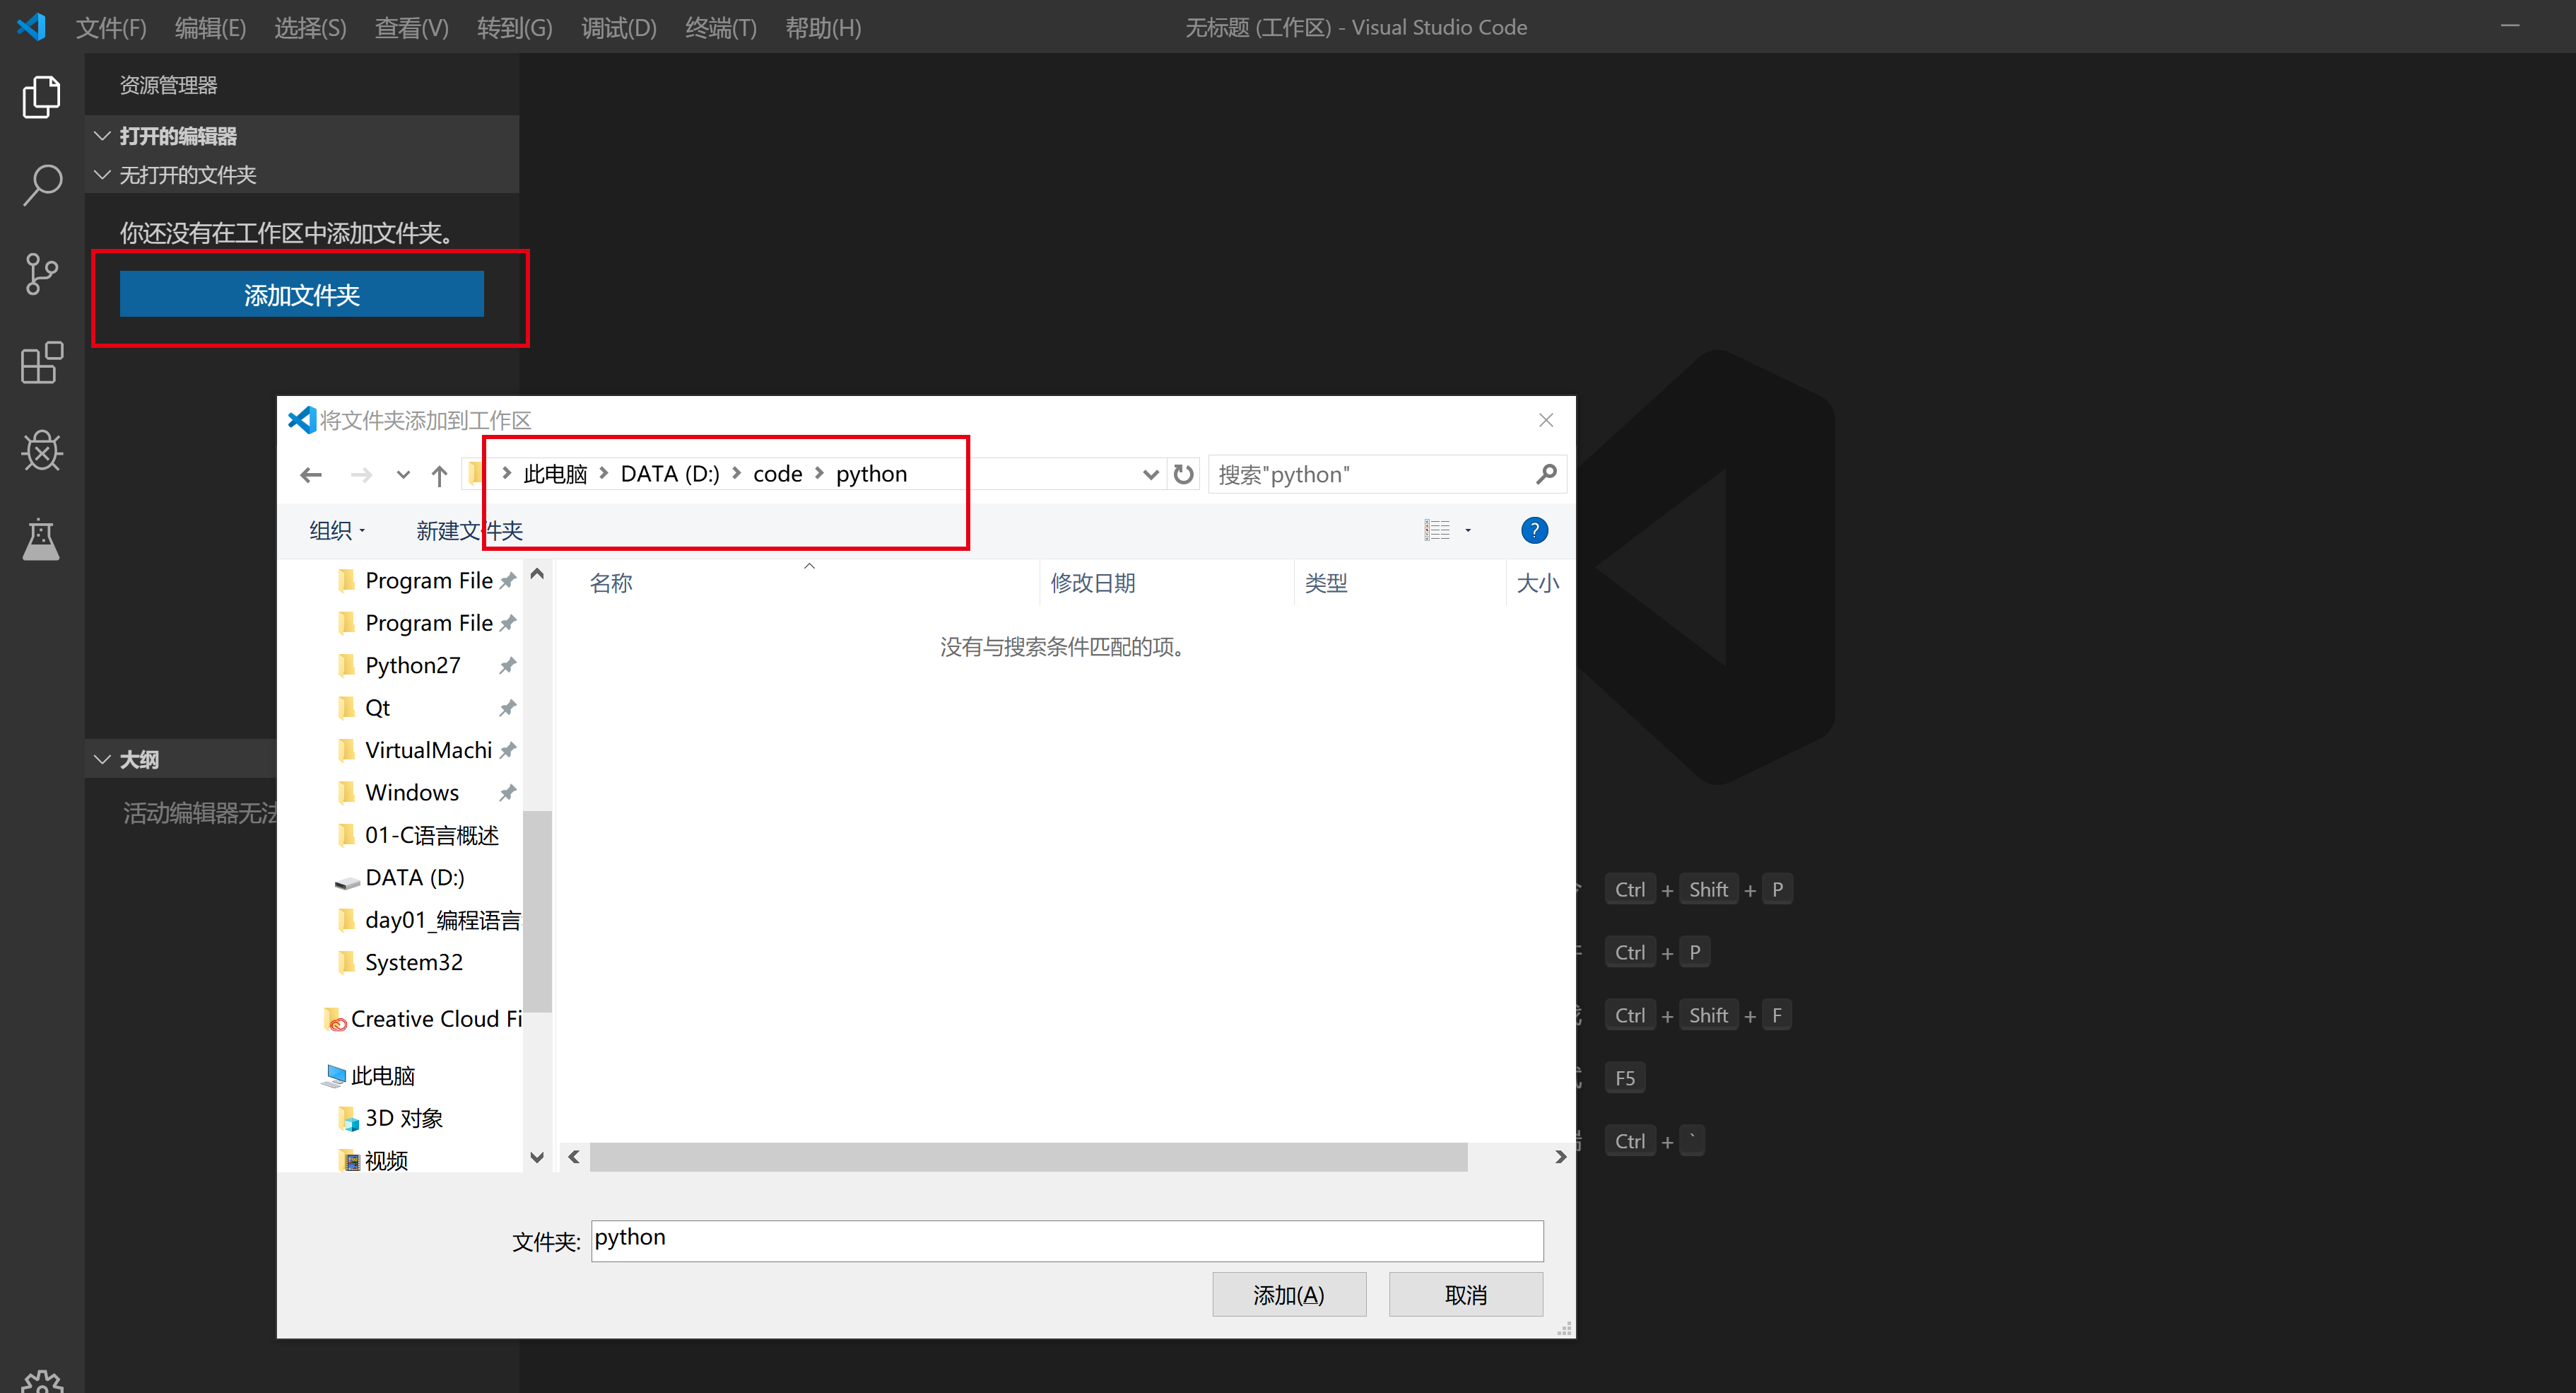Click the DATA (D:) breadcrumb segment

point(670,473)
